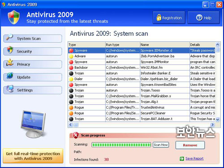Click the black dot of Trojan.BAT.Adduser.t row
The height and width of the screenshot is (168, 224).
pyautogui.click(x=71, y=119)
